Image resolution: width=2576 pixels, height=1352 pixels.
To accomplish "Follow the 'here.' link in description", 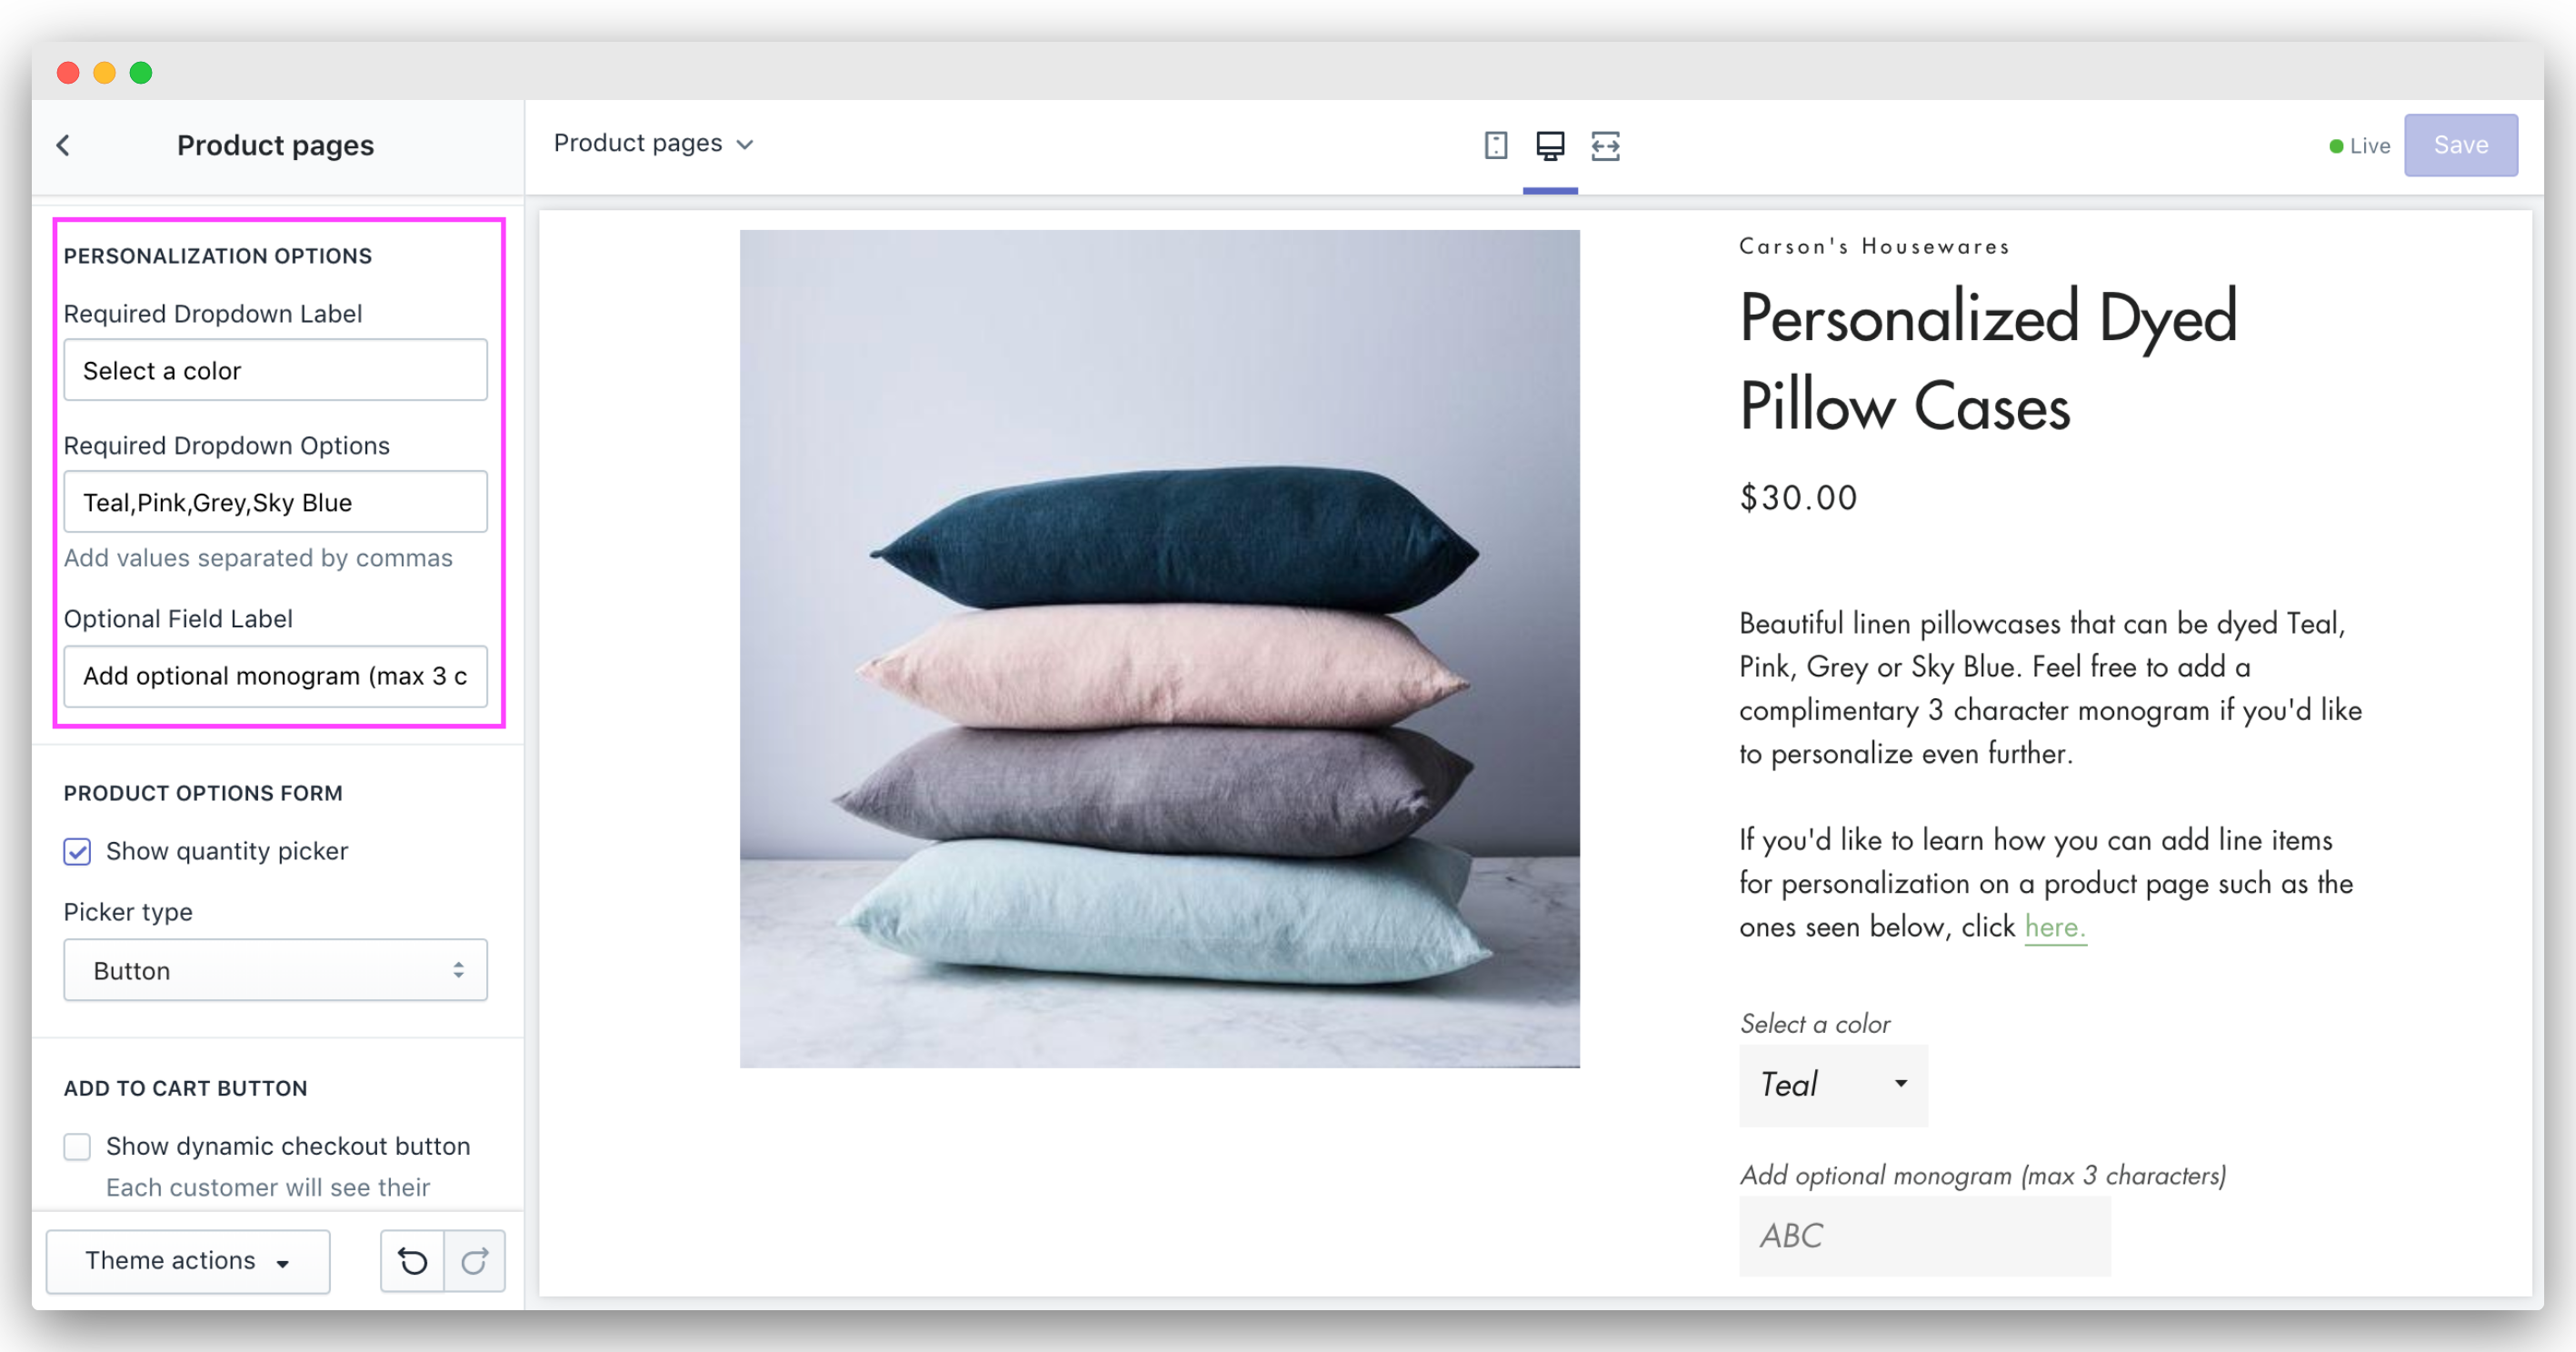I will tap(2055, 927).
